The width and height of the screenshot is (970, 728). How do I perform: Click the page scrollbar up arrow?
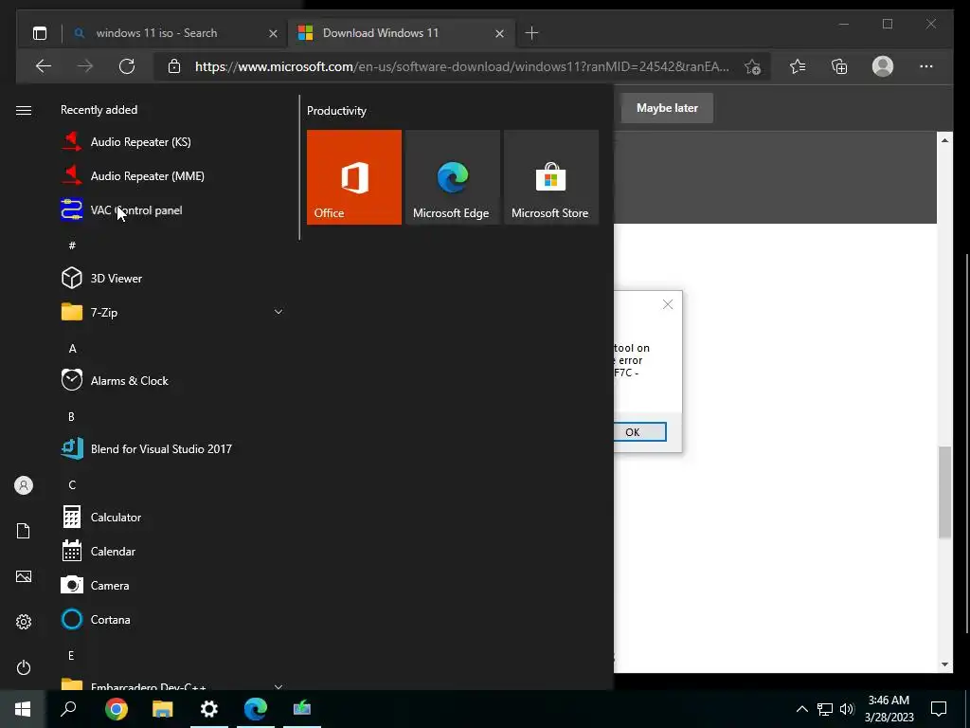click(x=944, y=140)
